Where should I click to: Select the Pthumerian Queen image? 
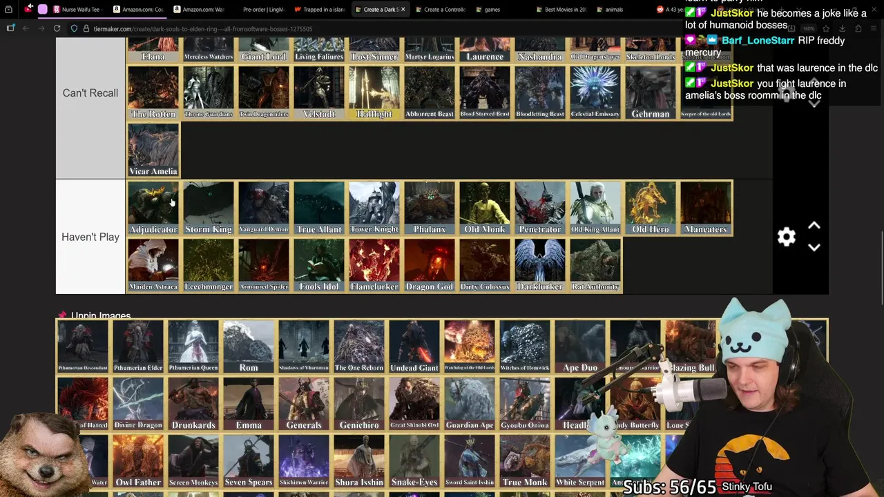pos(193,347)
